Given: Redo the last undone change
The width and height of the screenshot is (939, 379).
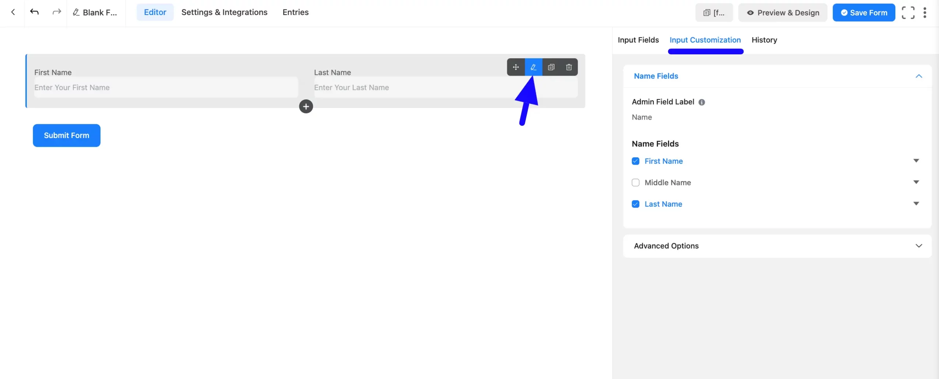Looking at the screenshot, I should click(56, 12).
